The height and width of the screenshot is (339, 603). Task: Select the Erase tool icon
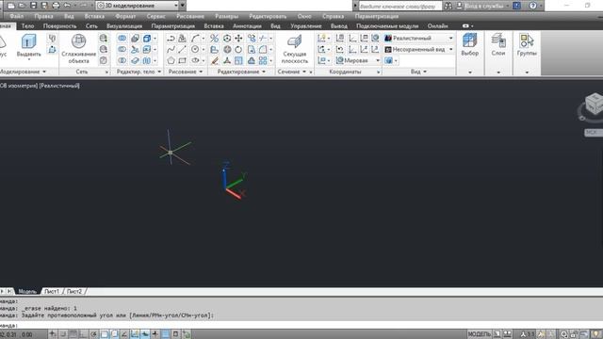[x=215, y=60]
